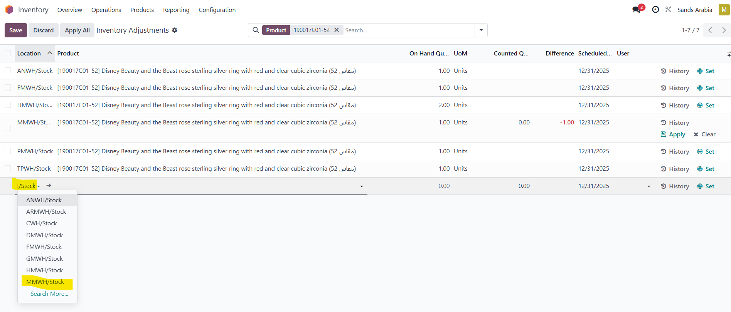This screenshot has height=312, width=731.
Task: Sort by the Location column header
Action: point(35,53)
